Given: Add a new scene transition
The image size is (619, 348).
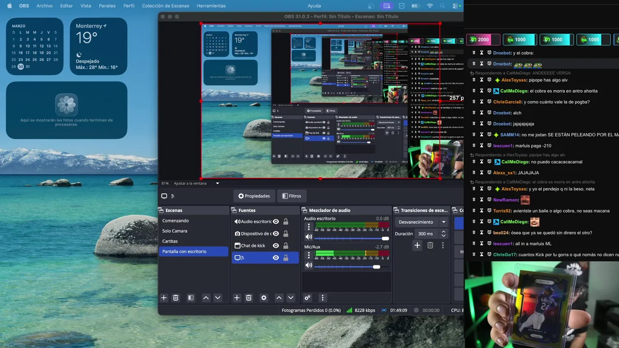Looking at the screenshot, I should pyautogui.click(x=417, y=246).
